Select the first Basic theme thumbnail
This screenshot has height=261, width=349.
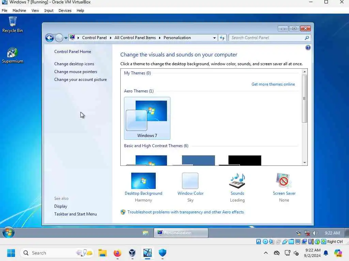click(147, 160)
